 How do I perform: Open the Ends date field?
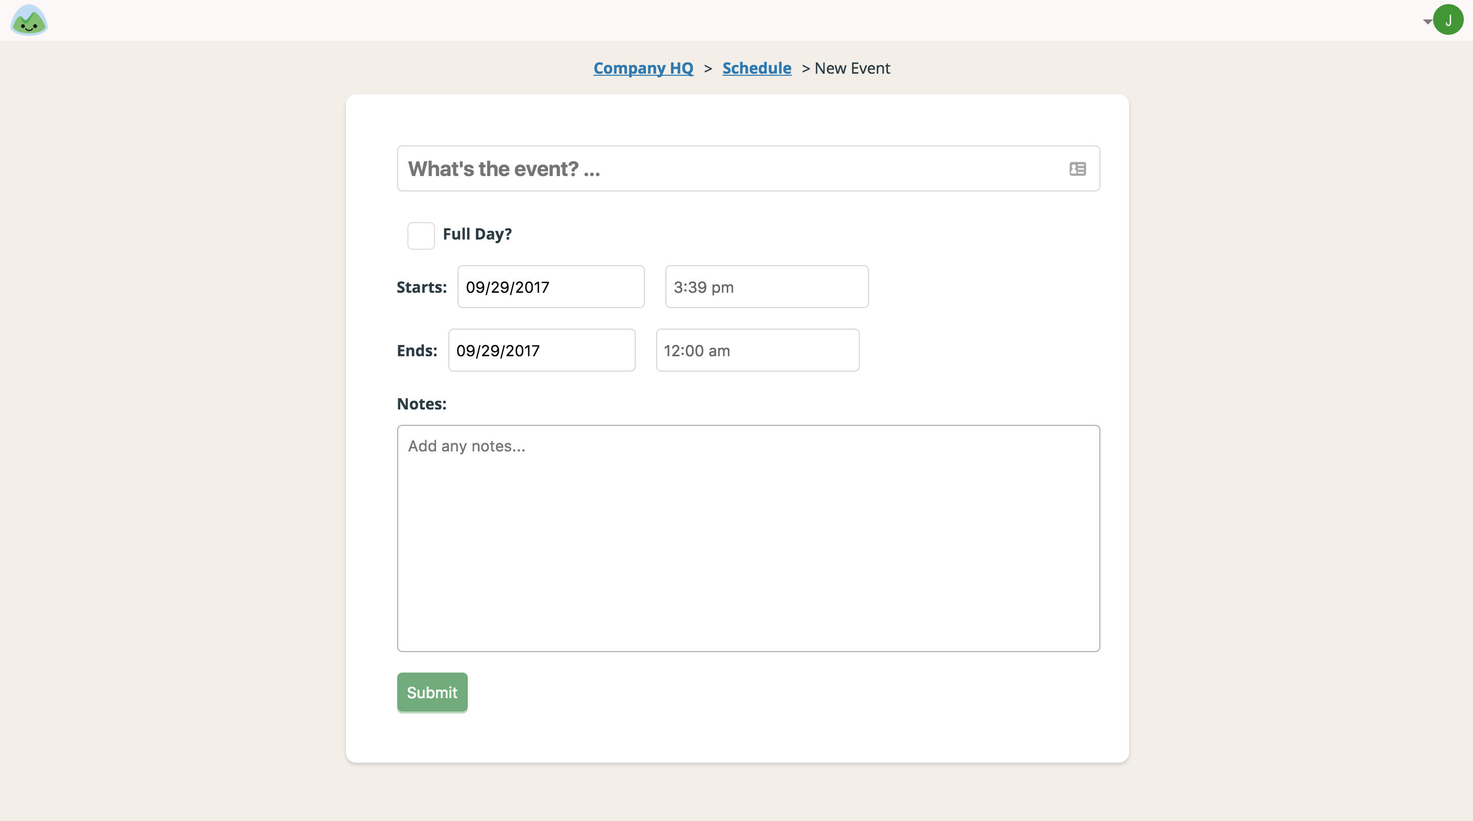pos(541,351)
